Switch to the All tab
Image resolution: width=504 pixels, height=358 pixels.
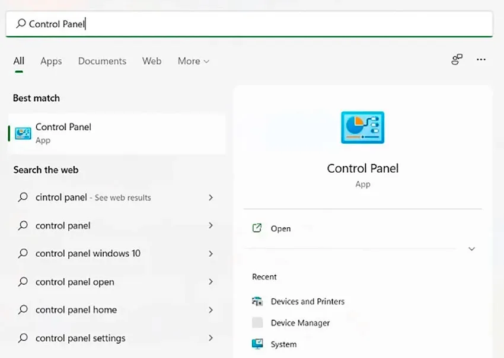tap(18, 61)
